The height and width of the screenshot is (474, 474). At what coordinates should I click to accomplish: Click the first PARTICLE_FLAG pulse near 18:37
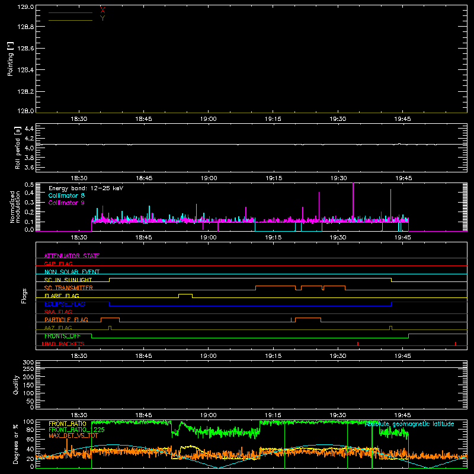pyautogui.click(x=110, y=320)
